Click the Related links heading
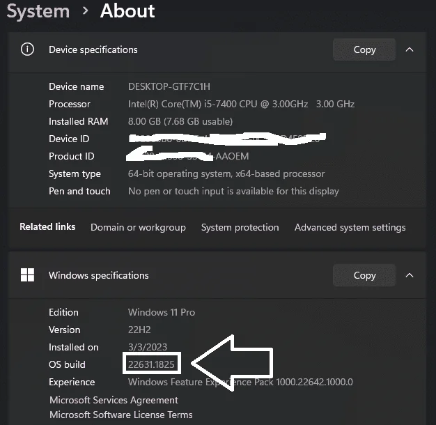 [x=47, y=226]
